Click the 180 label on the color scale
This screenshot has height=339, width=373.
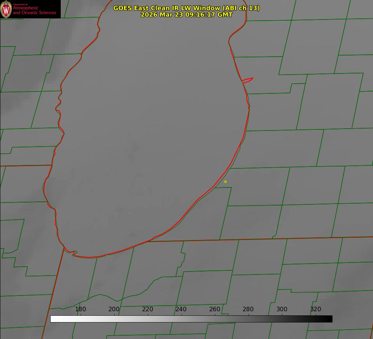(80, 309)
